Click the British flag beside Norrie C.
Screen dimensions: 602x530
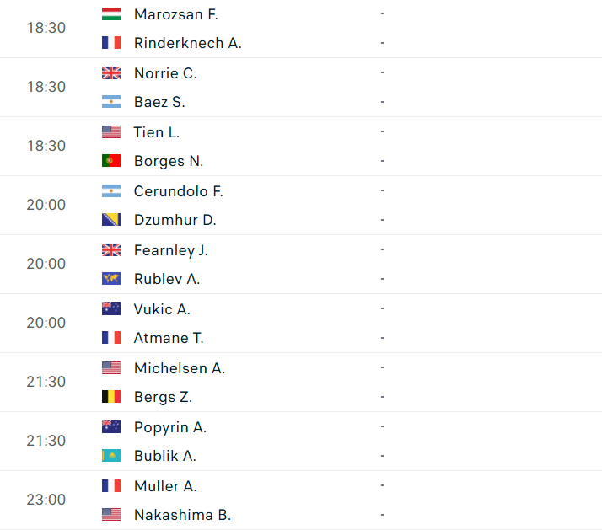coord(111,73)
